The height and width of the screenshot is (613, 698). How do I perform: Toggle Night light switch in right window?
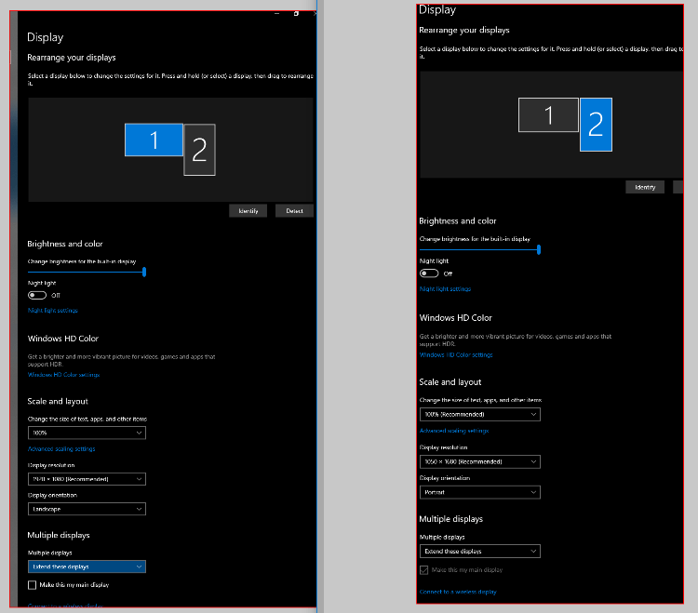click(x=429, y=273)
